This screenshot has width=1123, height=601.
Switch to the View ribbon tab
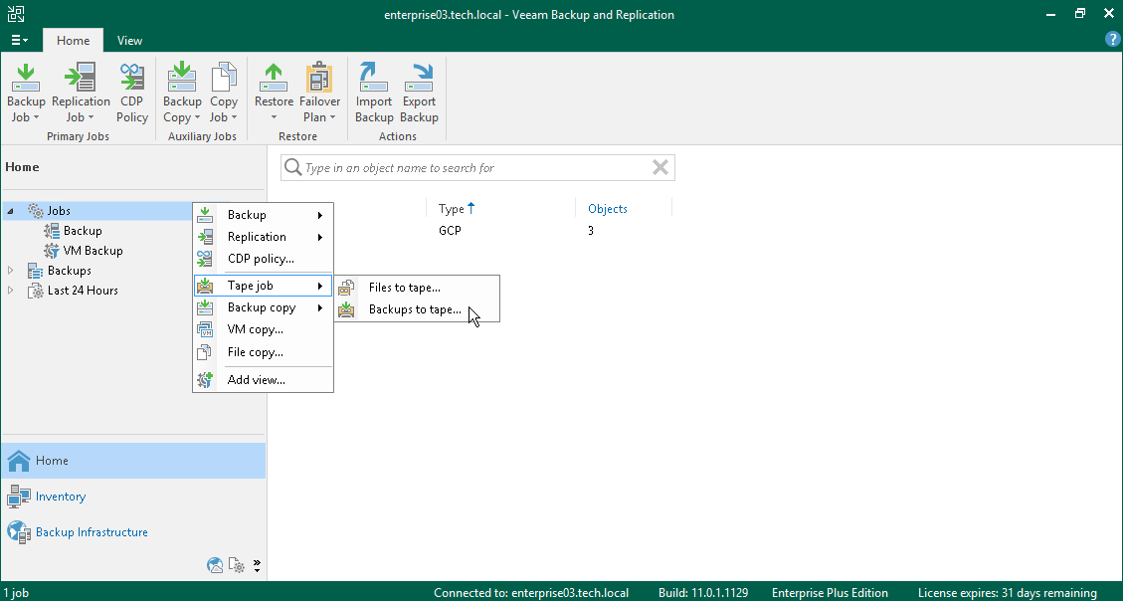pos(129,40)
